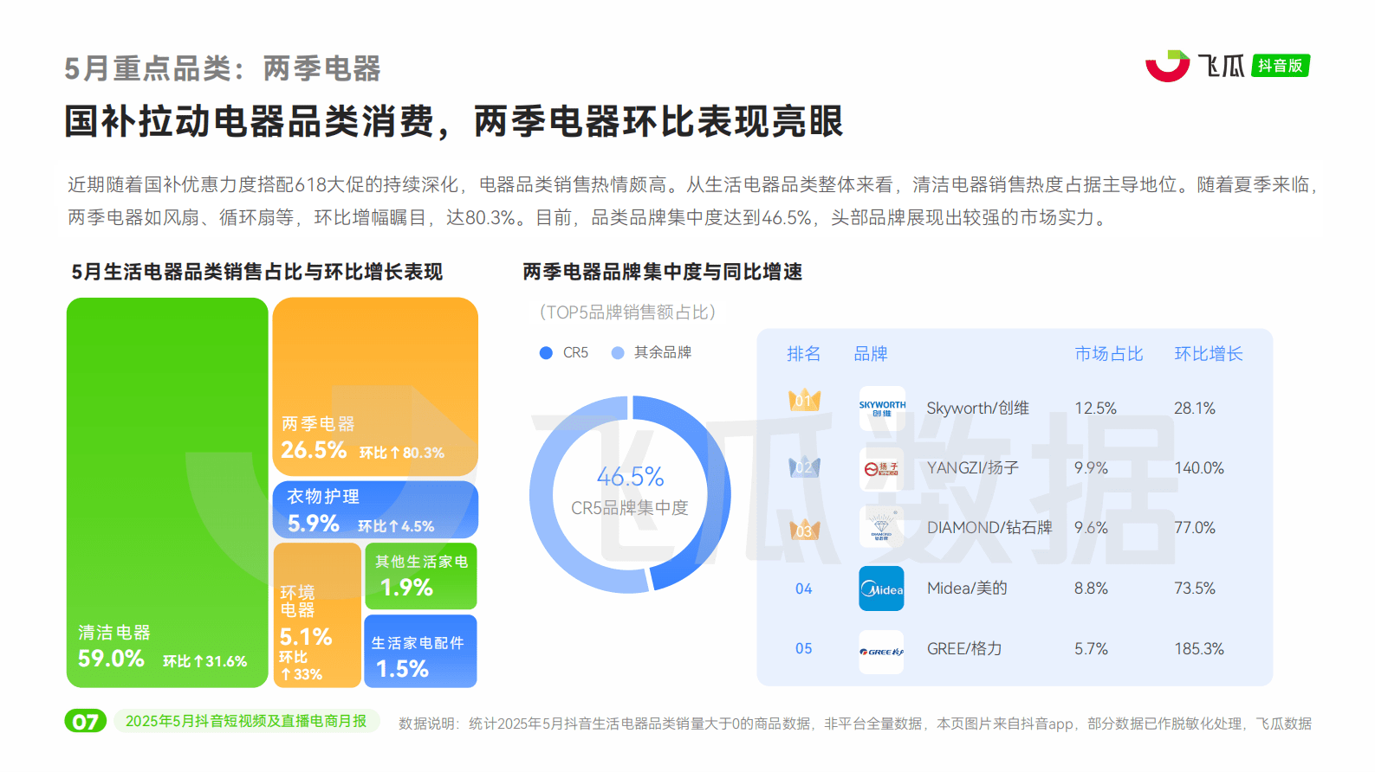The height and width of the screenshot is (772, 1375).
Task: Click the 品牌 column header
Action: [x=871, y=354]
